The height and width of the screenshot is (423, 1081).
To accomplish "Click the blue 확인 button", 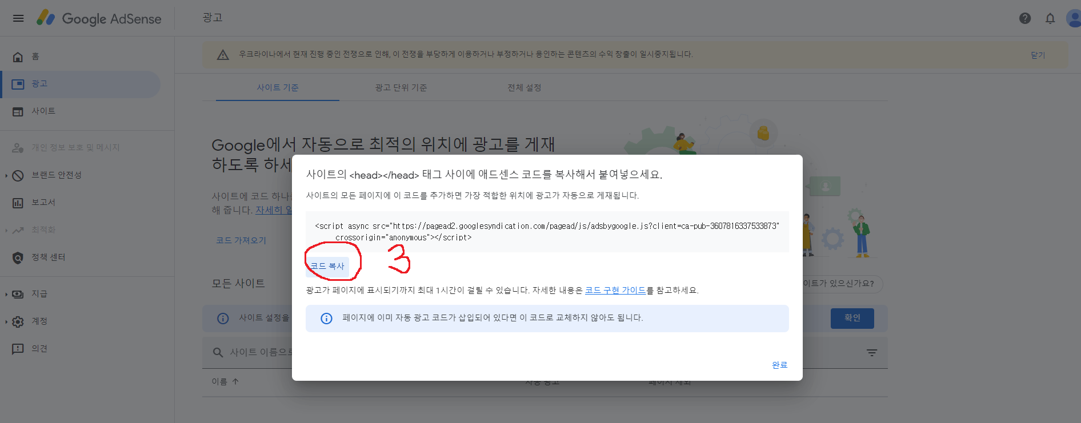I will coord(852,318).
